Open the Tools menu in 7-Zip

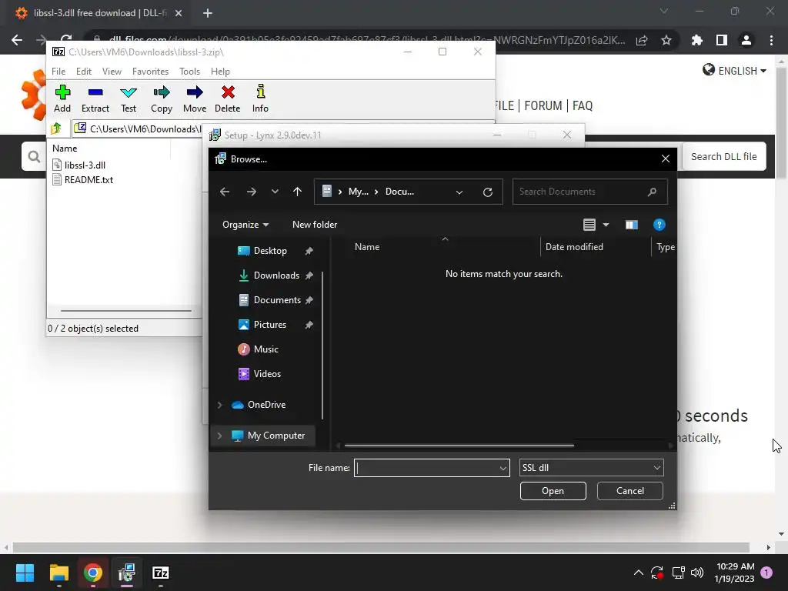click(189, 72)
